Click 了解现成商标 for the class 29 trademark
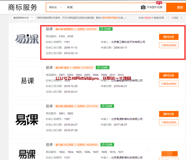186x160 pixels. [x=169, y=84]
